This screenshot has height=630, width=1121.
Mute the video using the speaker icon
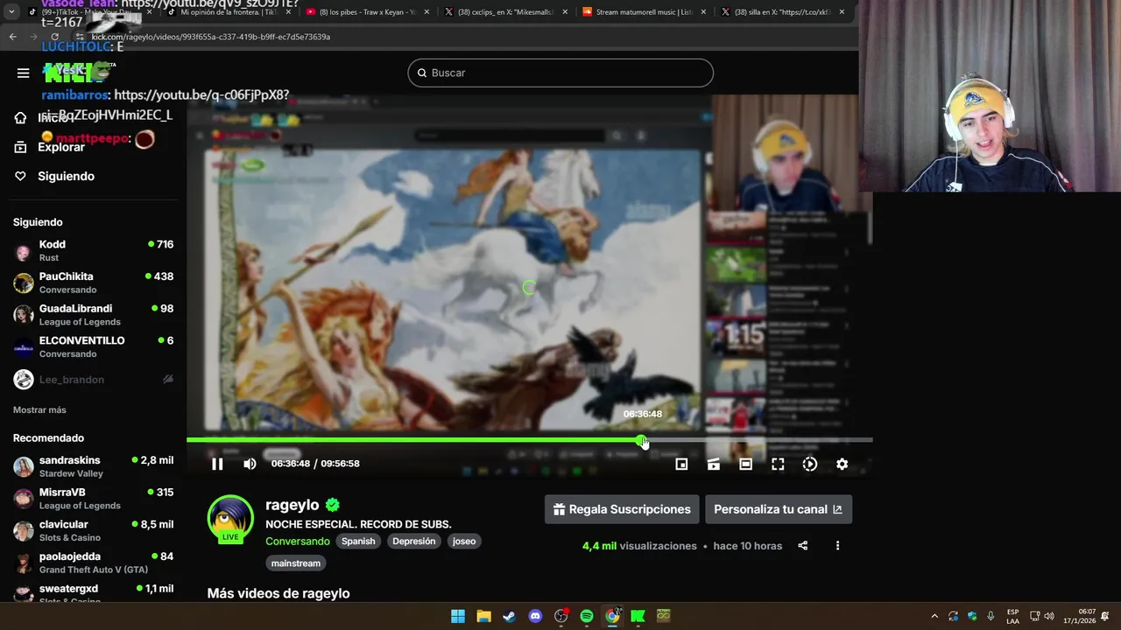pyautogui.click(x=250, y=464)
